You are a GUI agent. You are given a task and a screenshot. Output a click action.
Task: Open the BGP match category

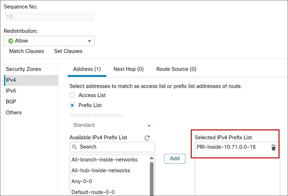tap(11, 102)
